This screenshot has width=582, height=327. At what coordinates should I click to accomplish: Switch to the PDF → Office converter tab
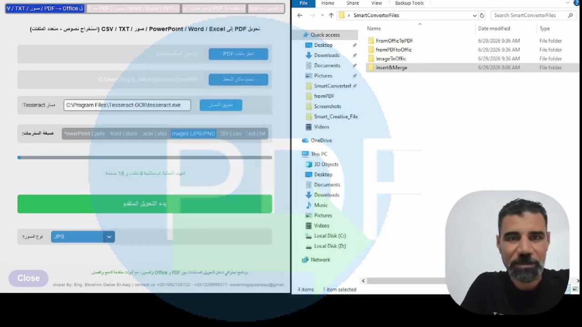(45, 8)
